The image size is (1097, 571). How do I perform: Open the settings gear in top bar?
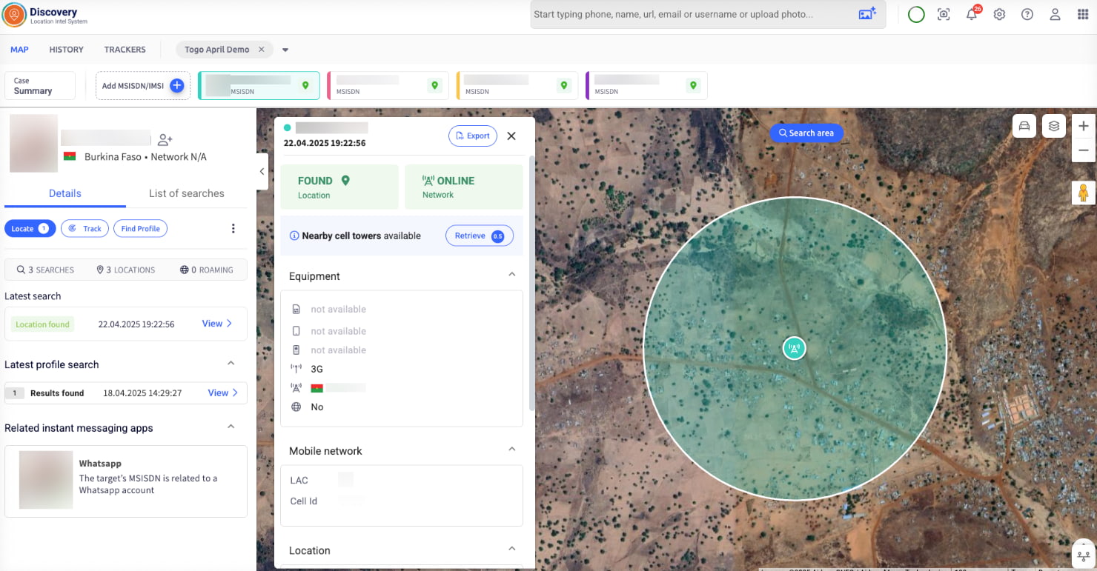(999, 15)
